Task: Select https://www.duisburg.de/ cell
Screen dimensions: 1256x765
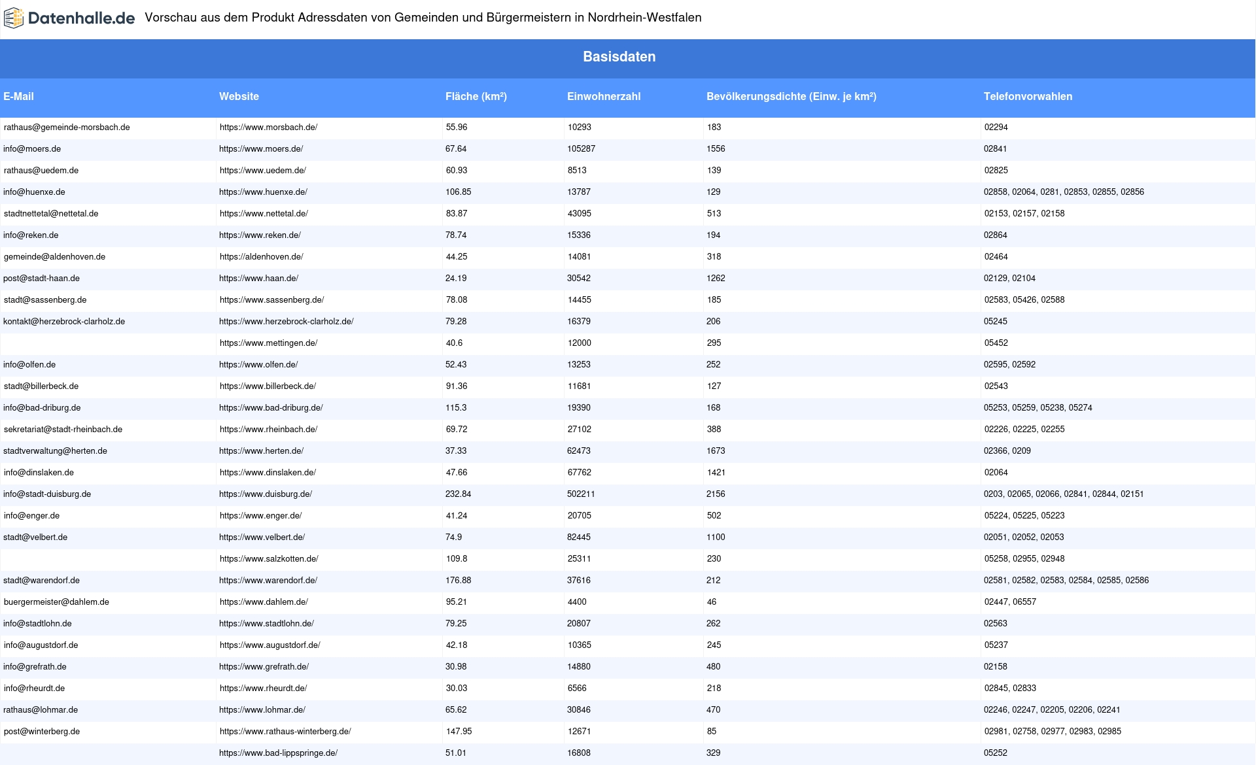Action: click(x=266, y=494)
